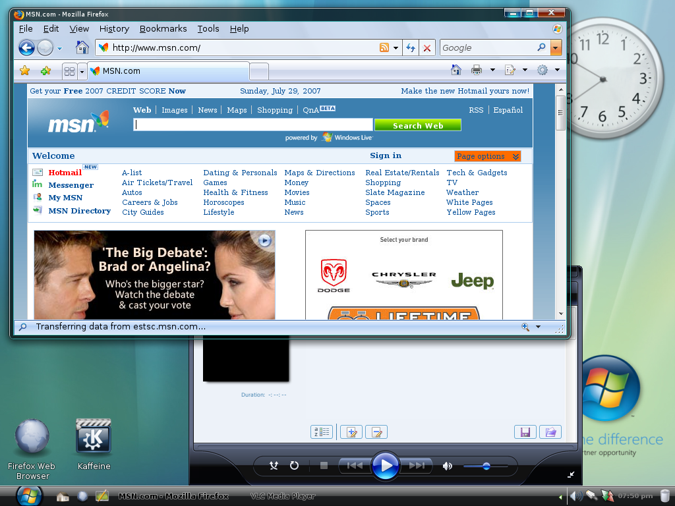Expand the page menu dropdown arrow
Screen dimensions: 675x506
[x=525, y=70]
